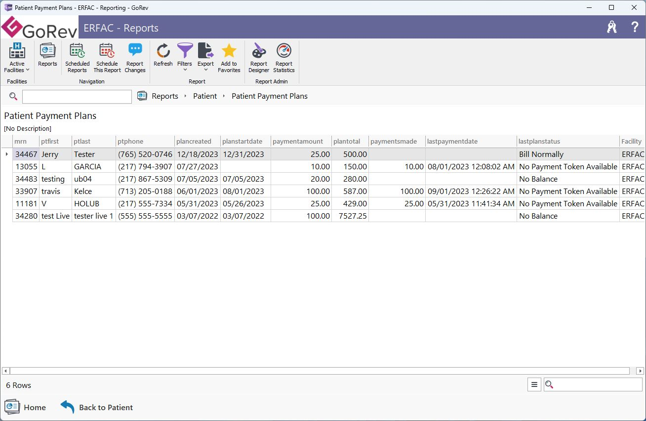Navigate to Reports breadcrumb link

click(164, 96)
